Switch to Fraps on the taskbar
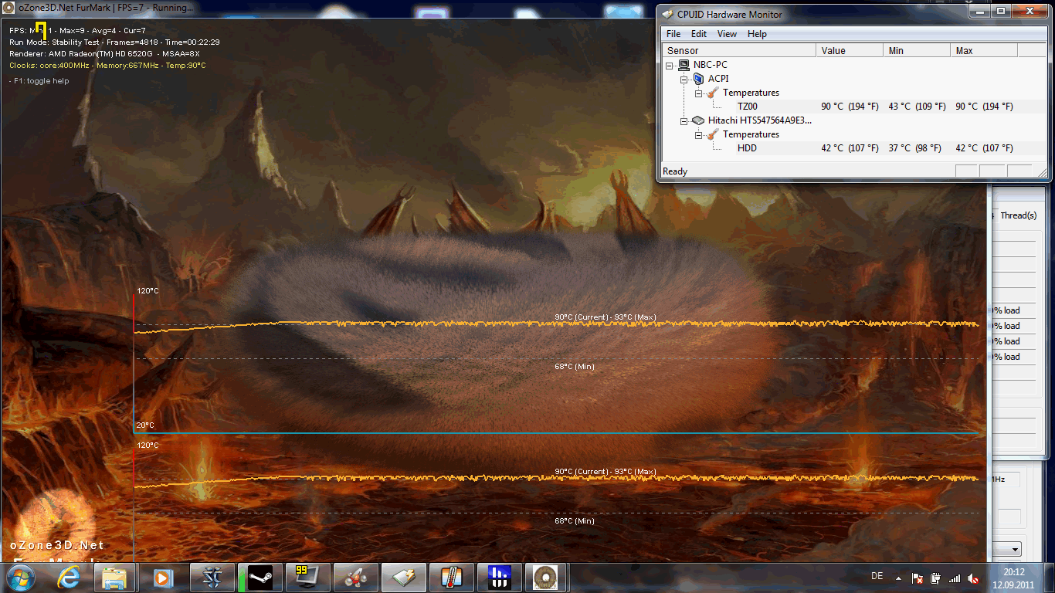 pos(308,578)
